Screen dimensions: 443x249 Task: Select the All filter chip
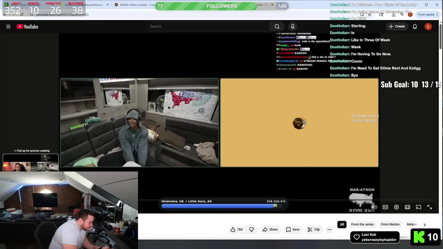click(x=342, y=224)
